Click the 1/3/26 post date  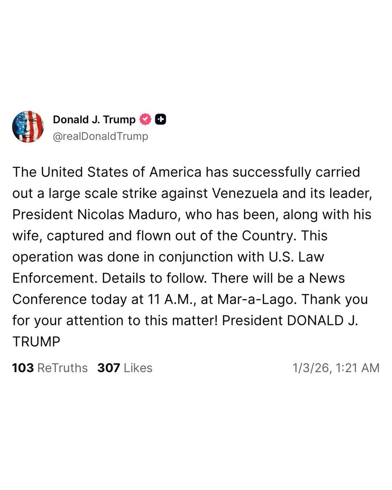click(x=311, y=368)
